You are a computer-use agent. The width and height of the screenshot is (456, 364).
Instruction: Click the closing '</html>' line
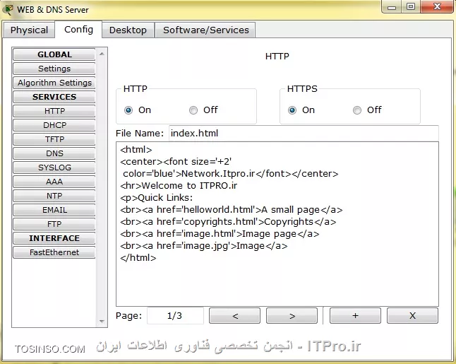coord(138,258)
